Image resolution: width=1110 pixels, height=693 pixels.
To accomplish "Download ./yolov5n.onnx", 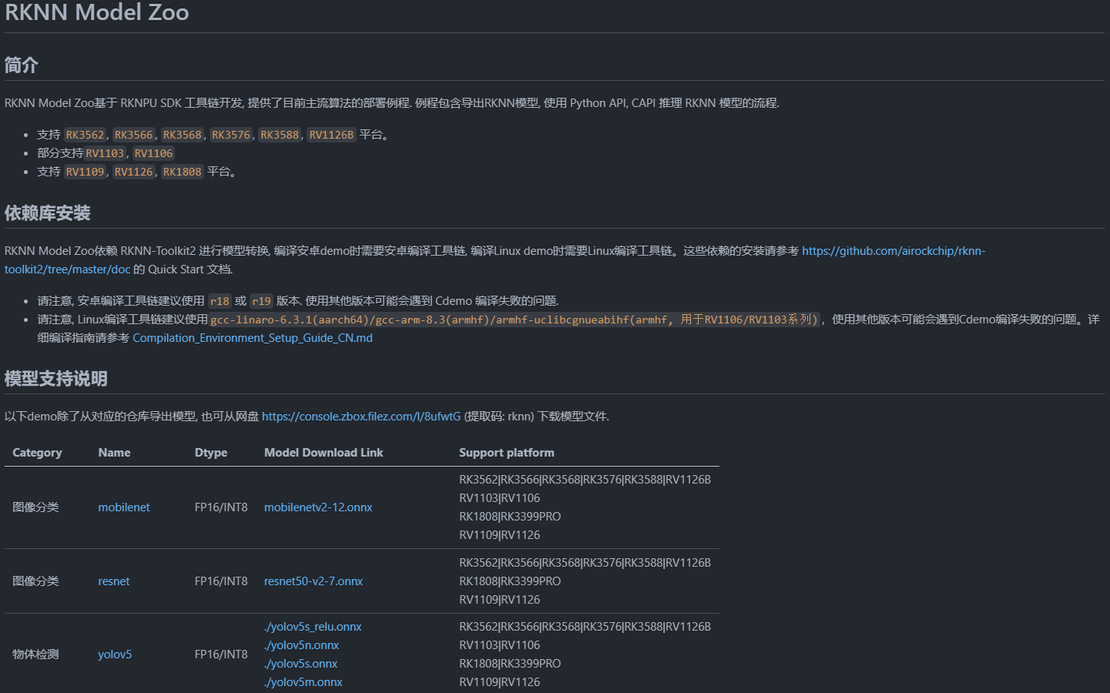I will [302, 645].
